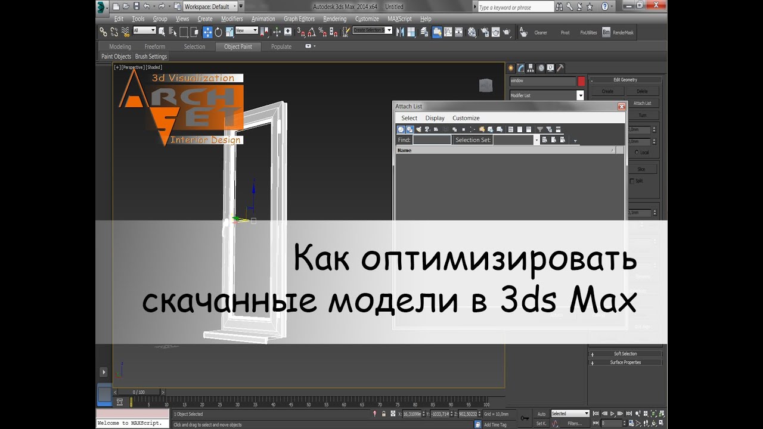Click the Unlink Selection tool
The width and height of the screenshot is (763, 429).
115,32
